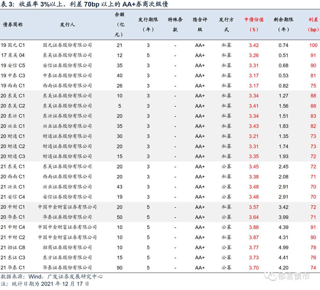
Task: Click the '中债估值 (%)' column header
Action: pyautogui.click(x=254, y=25)
